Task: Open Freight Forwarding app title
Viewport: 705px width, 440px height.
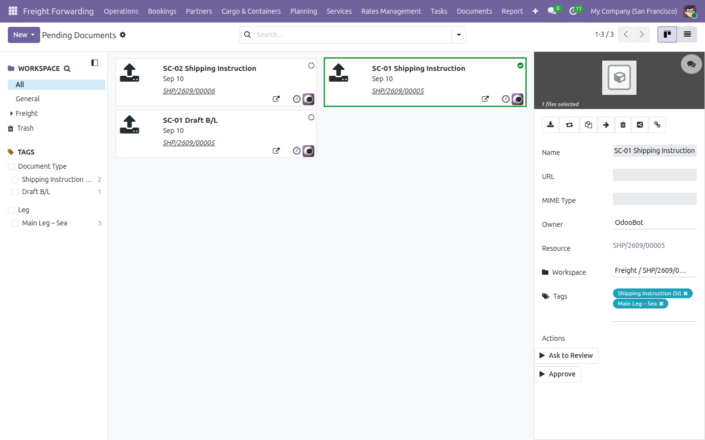Action: click(x=58, y=11)
